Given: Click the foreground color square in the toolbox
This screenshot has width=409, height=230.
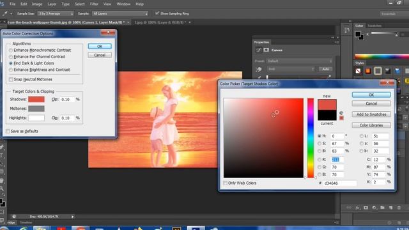Looking at the screenshot, I should 1,201.
